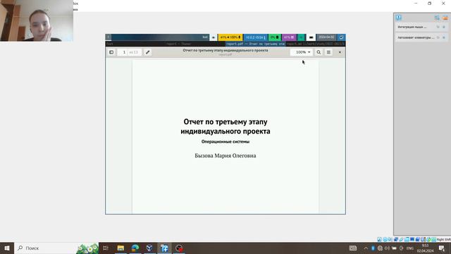Open the touch keyboard icon in system tray
The image size is (451, 254).
click(353, 248)
